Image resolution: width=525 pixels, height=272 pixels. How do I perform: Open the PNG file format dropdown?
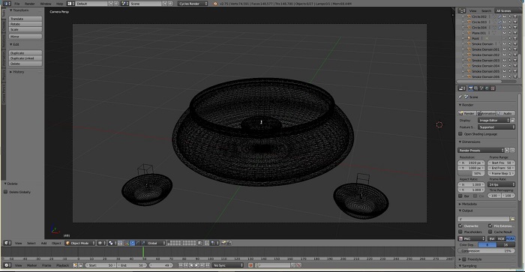472,238
